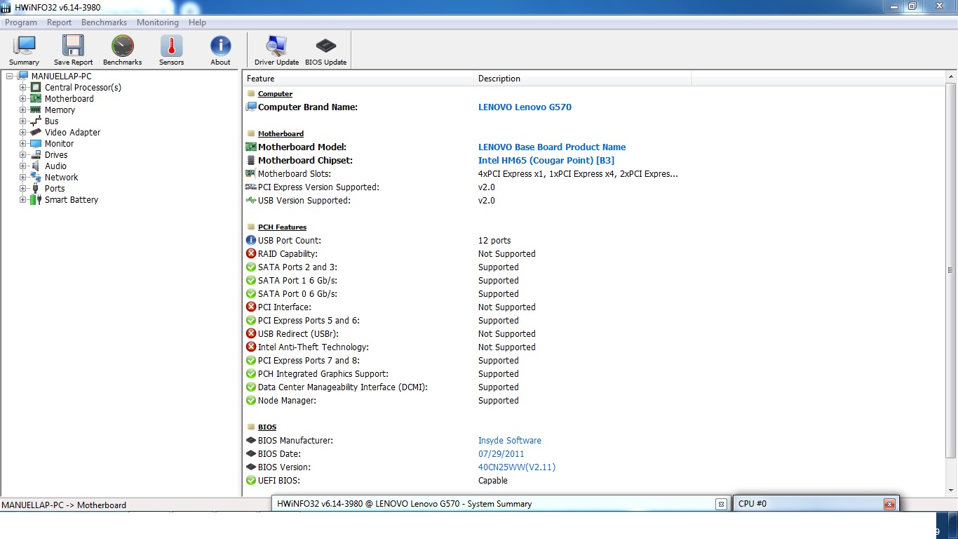The width and height of the screenshot is (958, 539).
Task: Click the Motherboard Slots row icon
Action: pyautogui.click(x=251, y=173)
